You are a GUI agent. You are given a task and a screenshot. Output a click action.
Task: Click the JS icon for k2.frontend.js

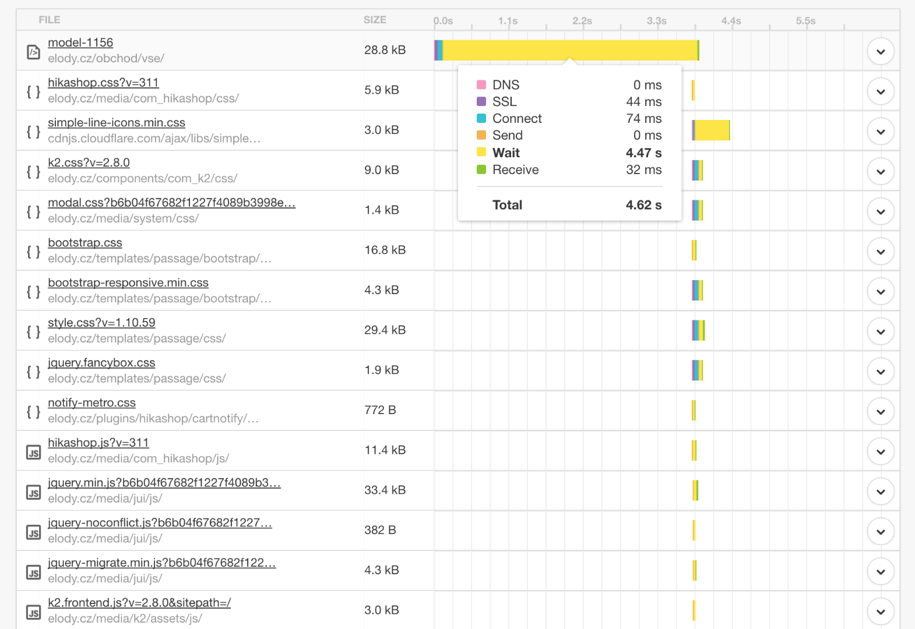(34, 612)
